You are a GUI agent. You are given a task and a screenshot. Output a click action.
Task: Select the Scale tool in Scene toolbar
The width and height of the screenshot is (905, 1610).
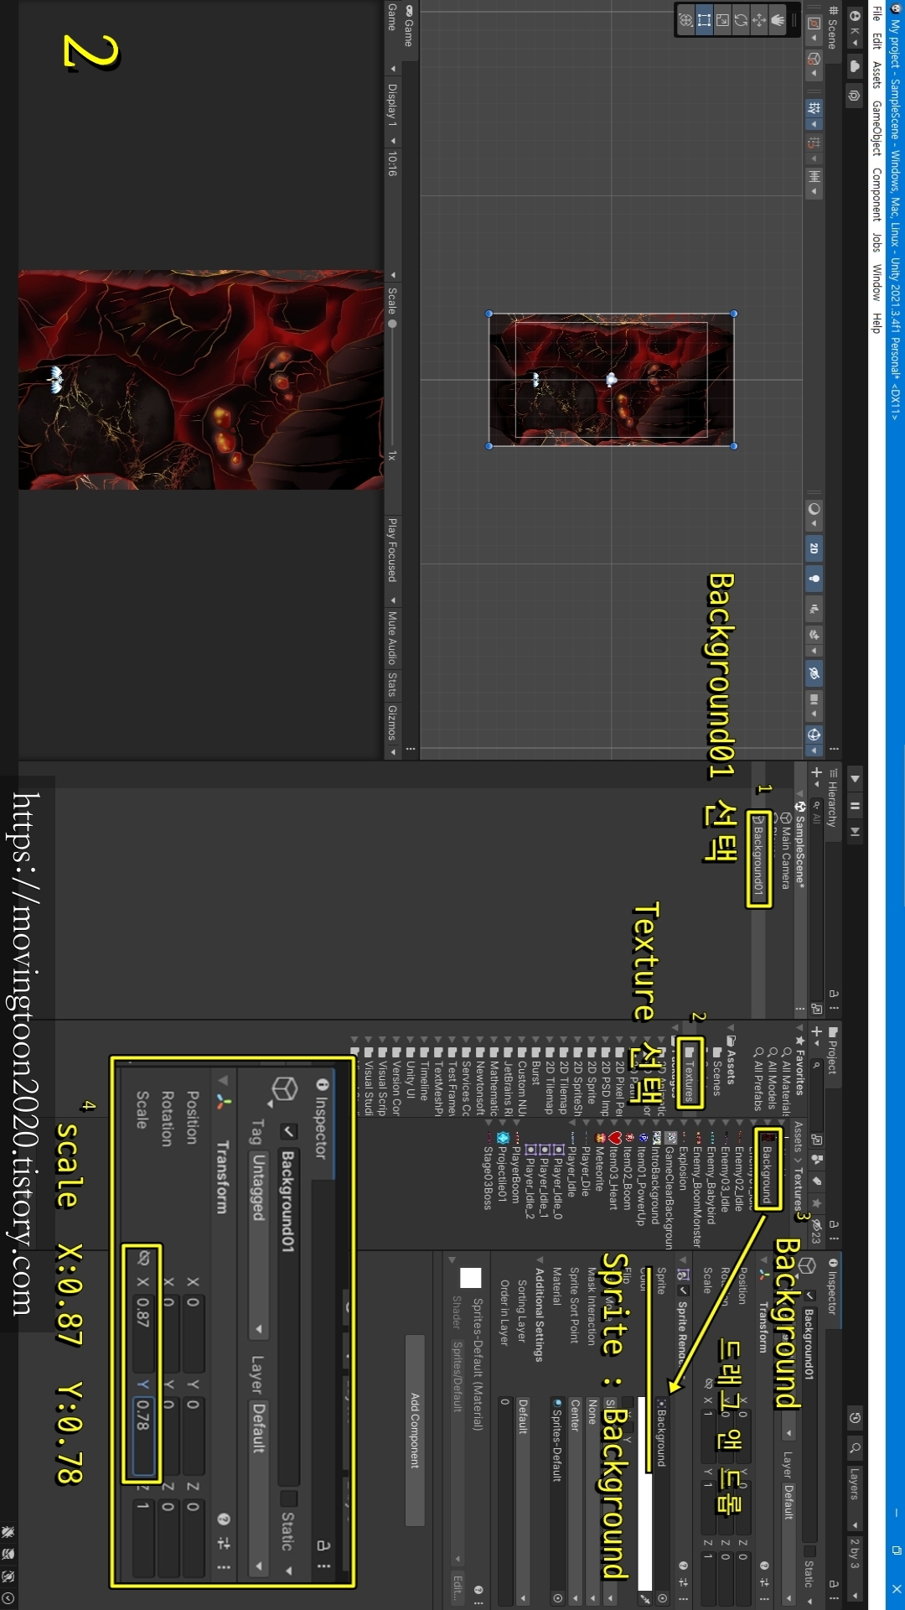(x=722, y=20)
